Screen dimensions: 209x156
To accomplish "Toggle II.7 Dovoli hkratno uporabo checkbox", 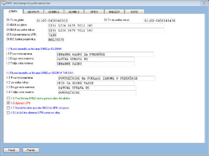I will click(x=8, y=108).
